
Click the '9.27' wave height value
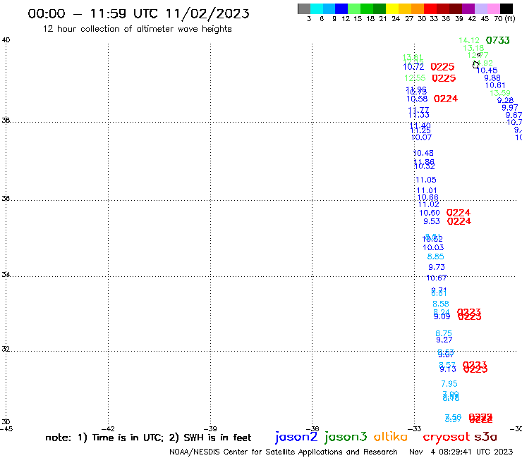[x=444, y=340]
